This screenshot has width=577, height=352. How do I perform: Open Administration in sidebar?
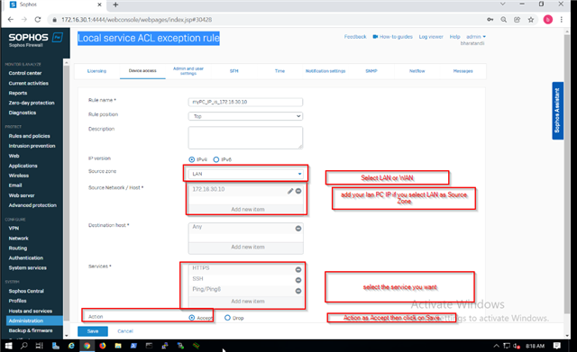[x=34, y=320]
